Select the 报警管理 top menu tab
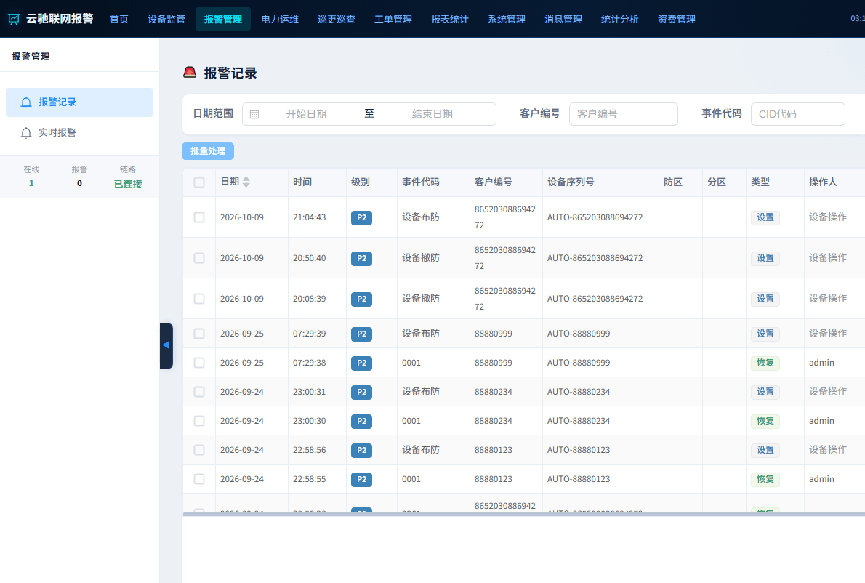Screen dimensions: 865x583 coord(223,20)
